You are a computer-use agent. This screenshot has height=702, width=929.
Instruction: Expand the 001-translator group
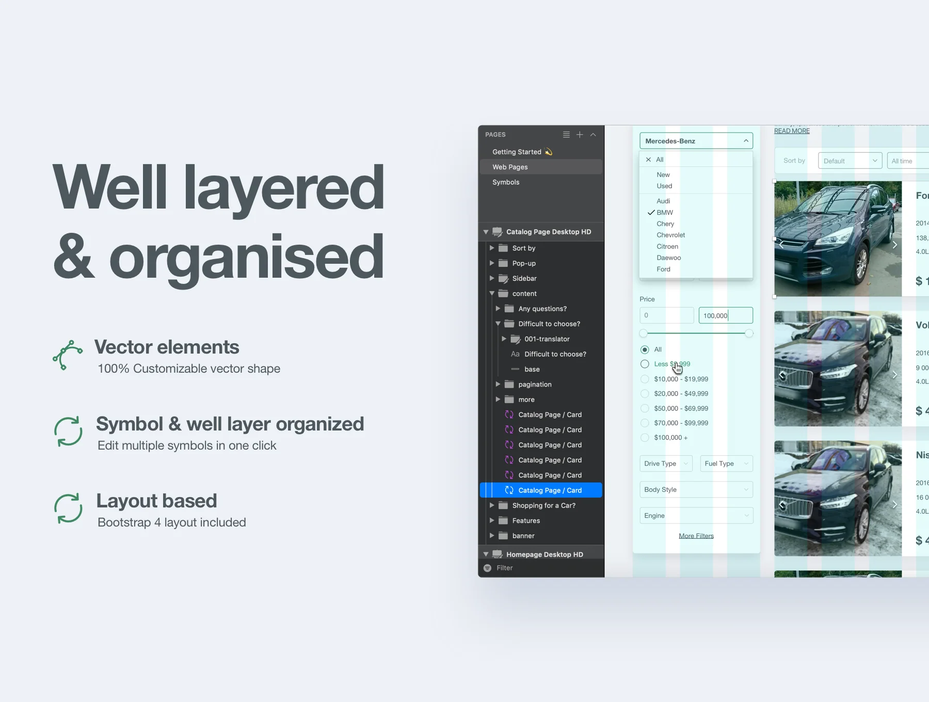tap(504, 339)
